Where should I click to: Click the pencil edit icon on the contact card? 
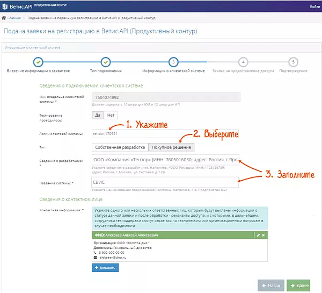(x=258, y=235)
